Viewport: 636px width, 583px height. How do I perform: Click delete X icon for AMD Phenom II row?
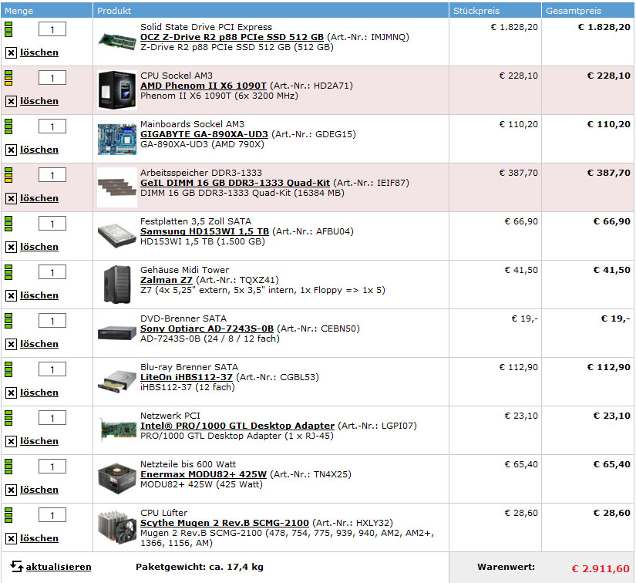11,102
